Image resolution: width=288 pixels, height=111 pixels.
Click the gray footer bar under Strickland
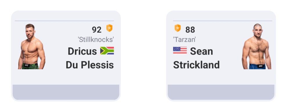click(x=221, y=92)
